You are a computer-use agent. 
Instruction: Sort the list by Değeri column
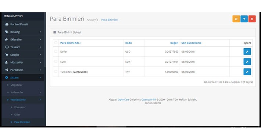(174, 43)
